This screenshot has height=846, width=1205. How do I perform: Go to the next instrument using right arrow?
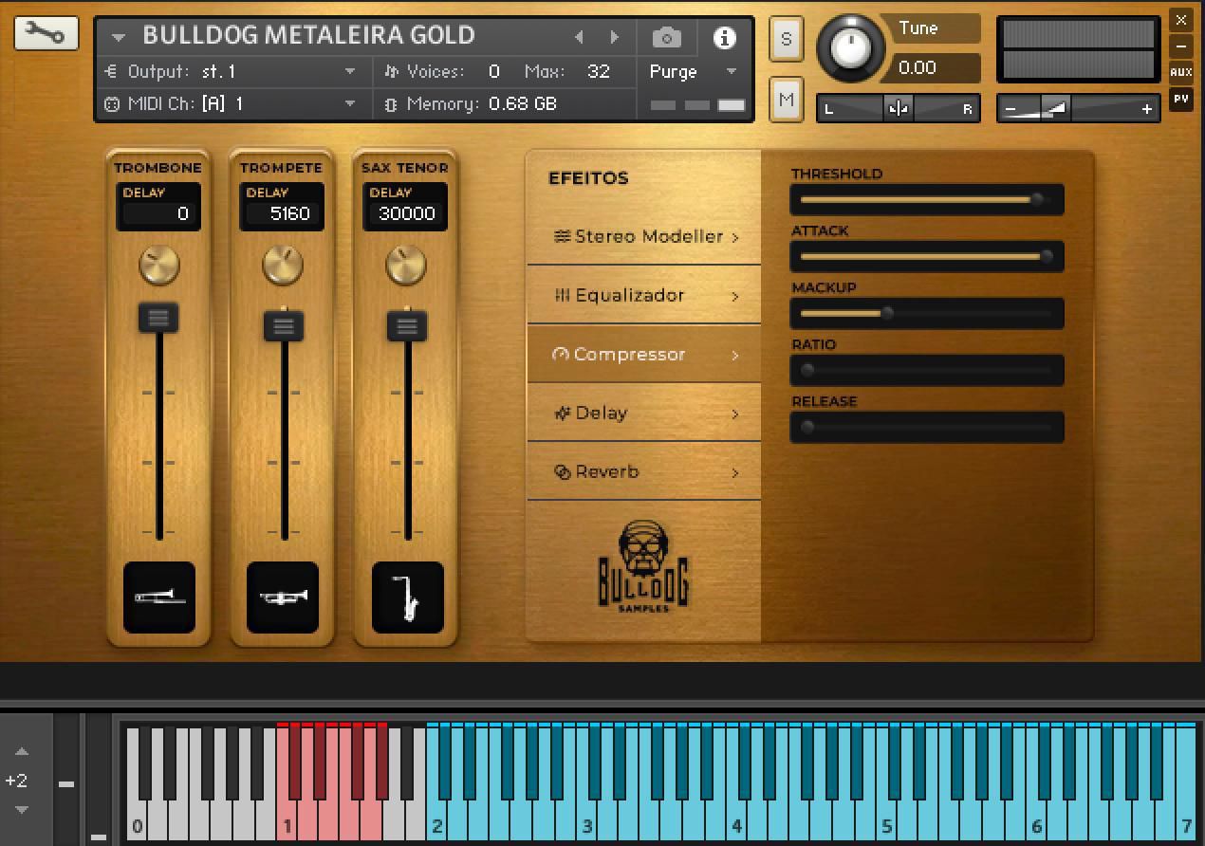click(x=615, y=38)
